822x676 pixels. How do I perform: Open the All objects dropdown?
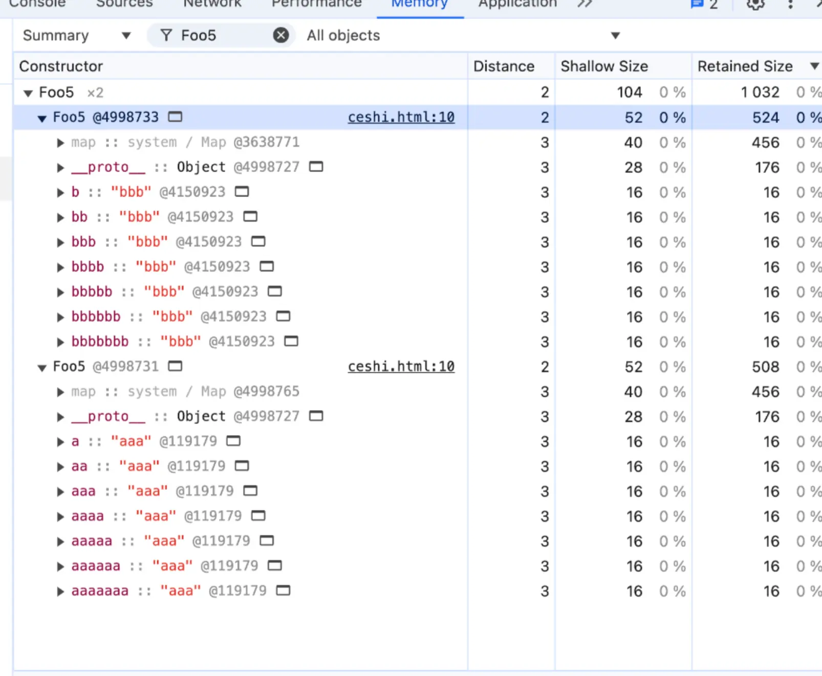pos(463,35)
